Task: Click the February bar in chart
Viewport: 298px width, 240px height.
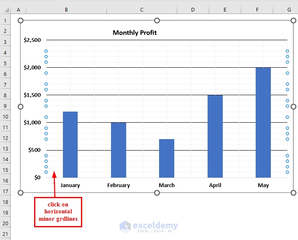Action: pos(118,150)
